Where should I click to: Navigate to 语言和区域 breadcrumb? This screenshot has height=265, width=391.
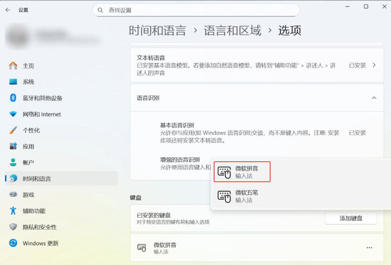tap(233, 31)
